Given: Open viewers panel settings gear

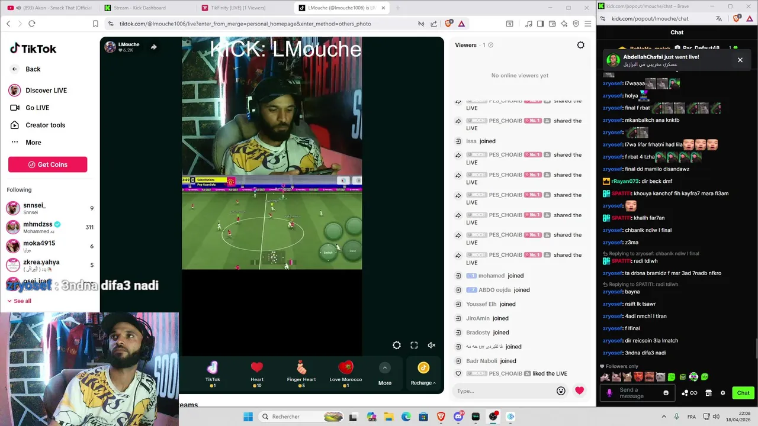Looking at the screenshot, I should (580, 45).
